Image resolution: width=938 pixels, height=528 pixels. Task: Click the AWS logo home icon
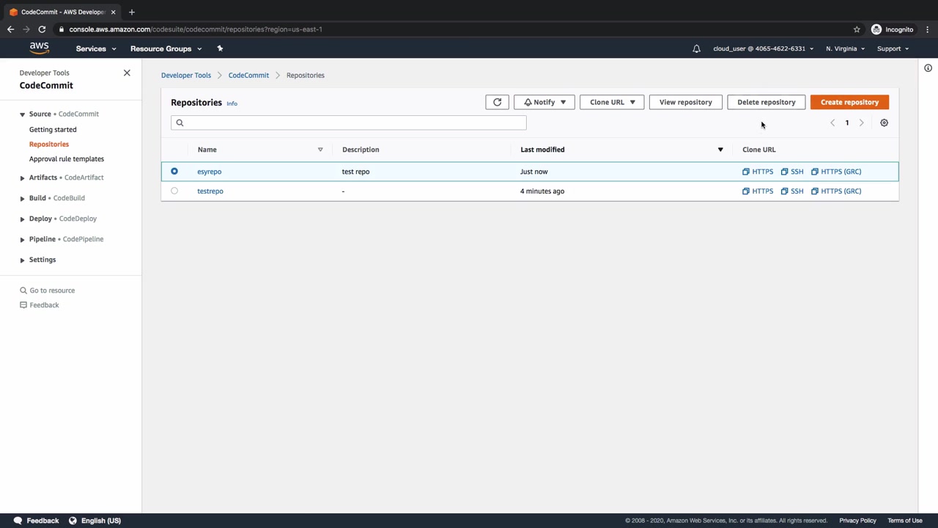pyautogui.click(x=40, y=48)
